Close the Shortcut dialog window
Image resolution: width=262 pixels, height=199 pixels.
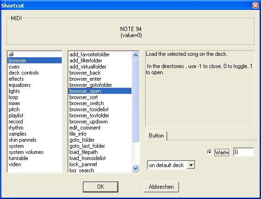(256, 6)
